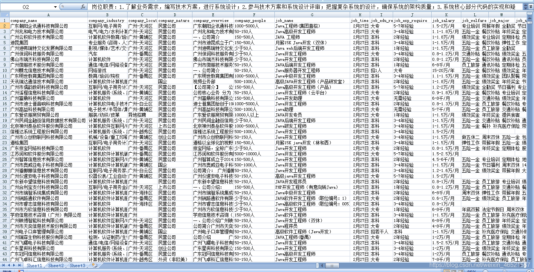The height and width of the screenshot is (272, 534).
Task: Select row 44 header
Action: (x=4, y=259)
